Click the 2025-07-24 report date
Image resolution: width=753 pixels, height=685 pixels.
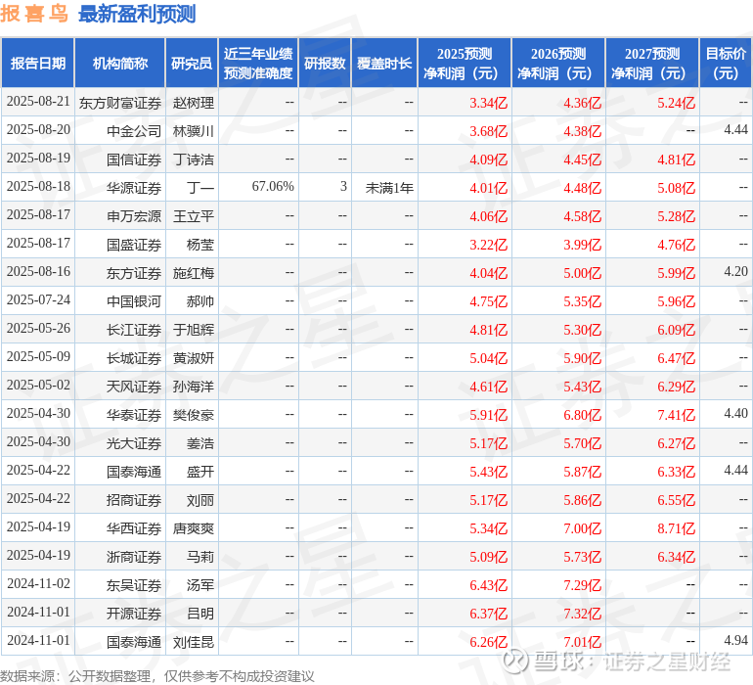click(38, 300)
